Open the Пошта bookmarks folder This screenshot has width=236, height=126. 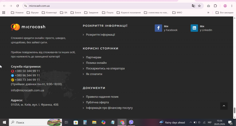108,13
